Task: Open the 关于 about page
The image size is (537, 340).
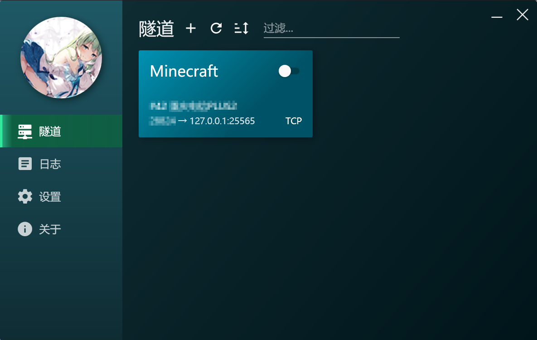Action: point(49,229)
